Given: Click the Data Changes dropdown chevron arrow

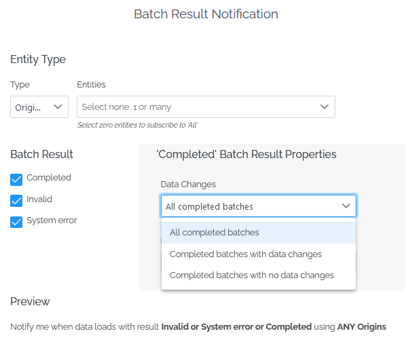Looking at the screenshot, I should point(346,206).
